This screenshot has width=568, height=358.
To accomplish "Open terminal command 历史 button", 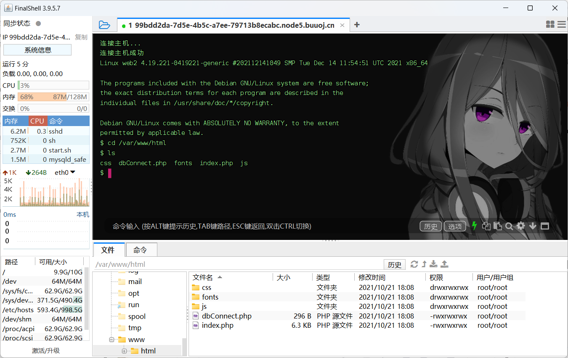I will click(x=430, y=226).
